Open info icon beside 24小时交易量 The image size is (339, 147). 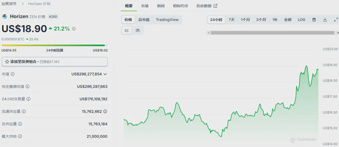click(x=28, y=99)
